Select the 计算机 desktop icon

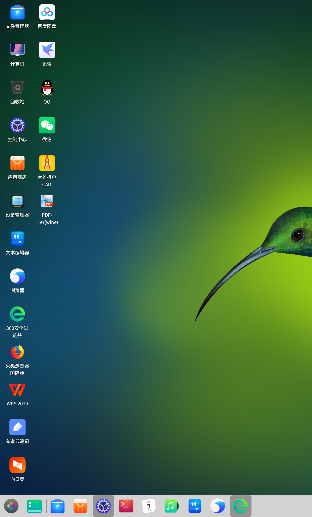[17, 50]
